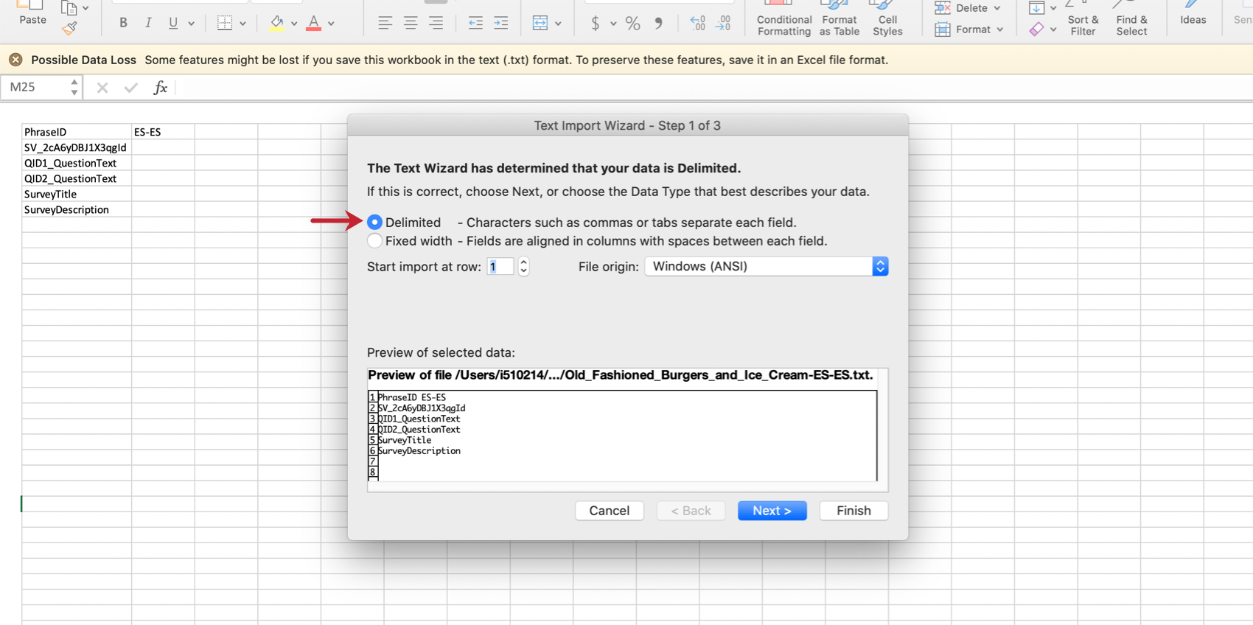Open Format as Table
This screenshot has width=1253, height=625.
839,18
